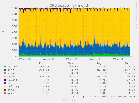Screen dimensions: 139x103
Task: Click the 'softirq' legend label
Action: click(13, 87)
